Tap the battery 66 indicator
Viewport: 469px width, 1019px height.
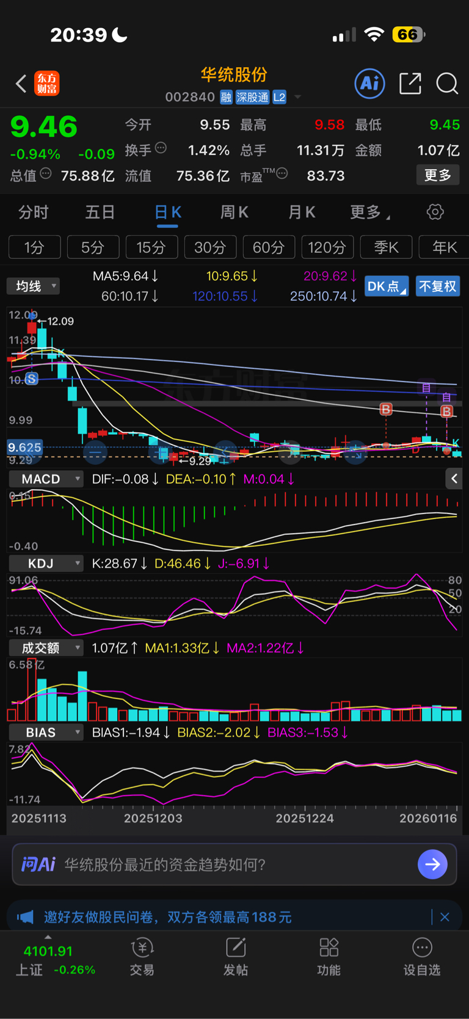tap(409, 35)
